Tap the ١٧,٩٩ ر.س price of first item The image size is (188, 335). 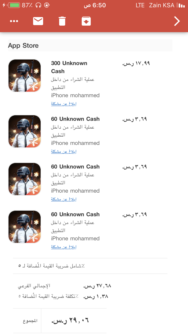click(x=136, y=64)
